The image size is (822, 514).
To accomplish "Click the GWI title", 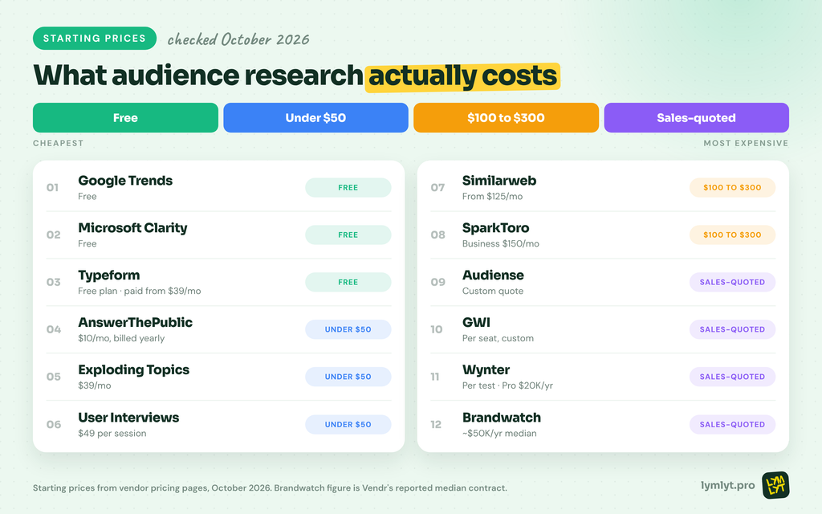I will coord(476,322).
